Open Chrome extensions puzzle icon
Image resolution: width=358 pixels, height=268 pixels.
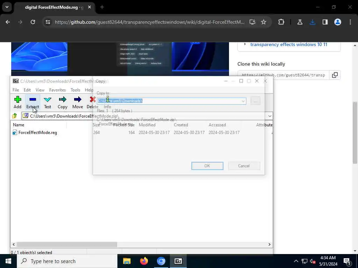[x=281, y=22]
